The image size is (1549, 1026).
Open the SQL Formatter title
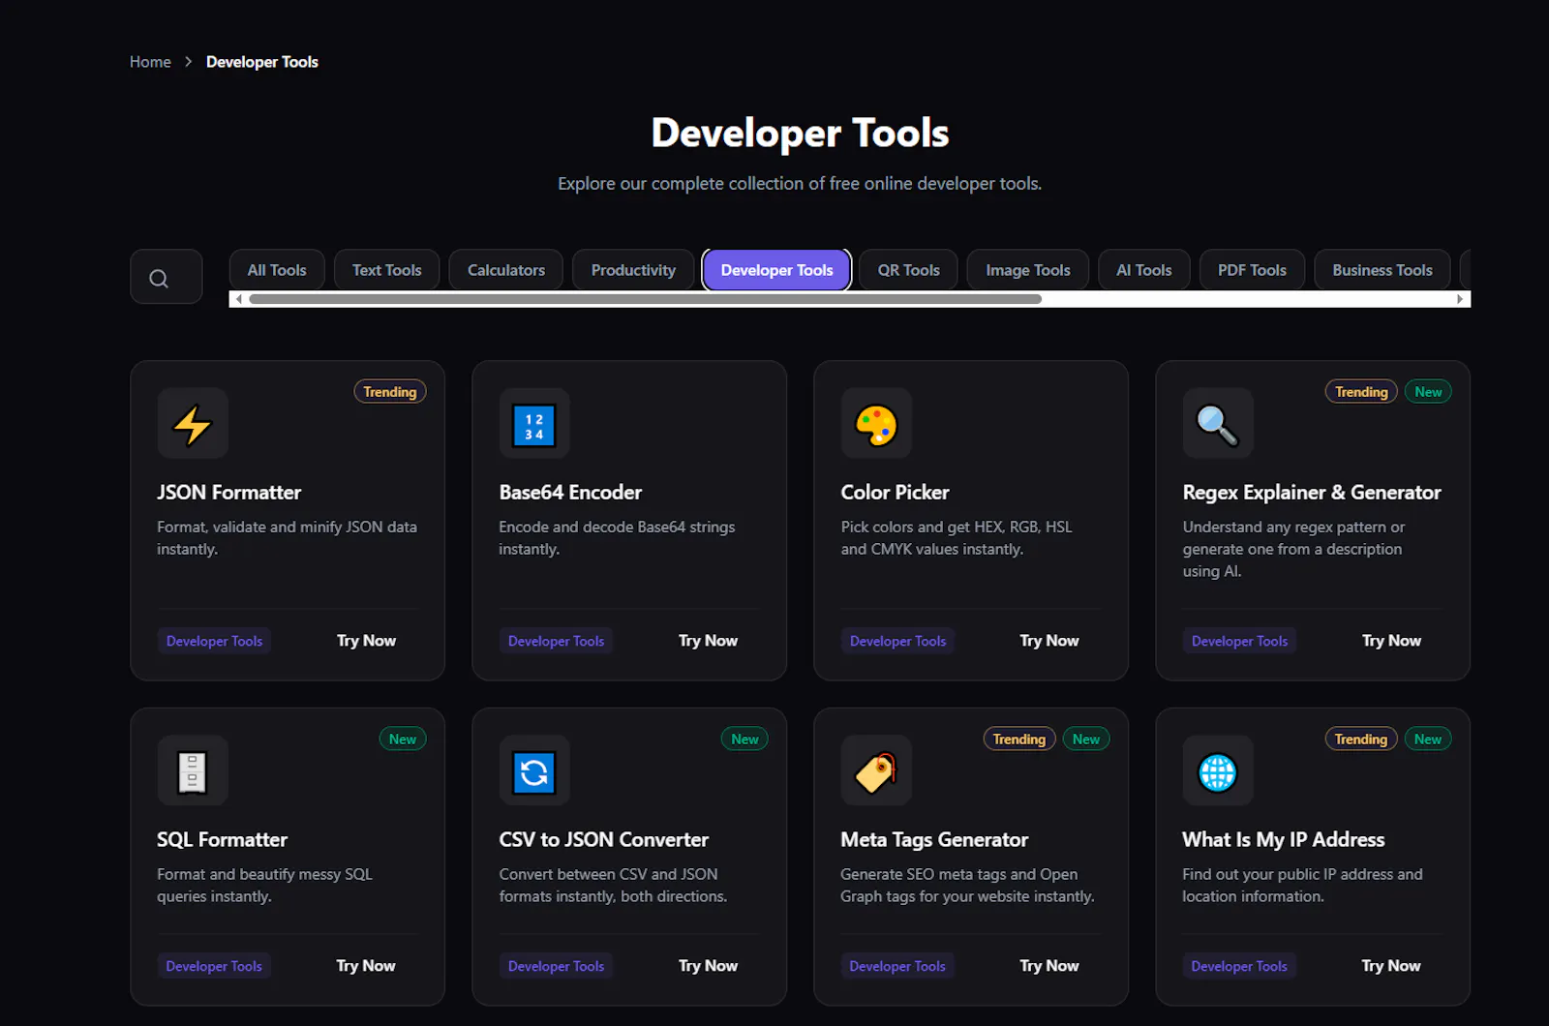click(223, 840)
